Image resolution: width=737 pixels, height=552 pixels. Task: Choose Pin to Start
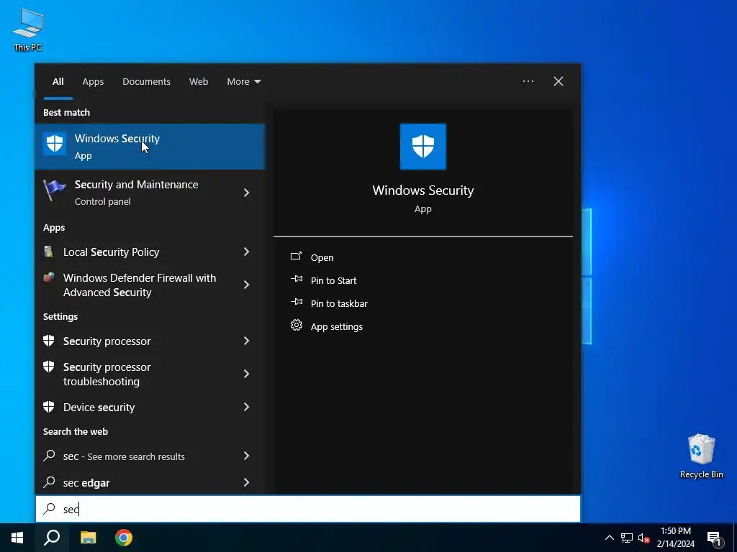(x=333, y=280)
